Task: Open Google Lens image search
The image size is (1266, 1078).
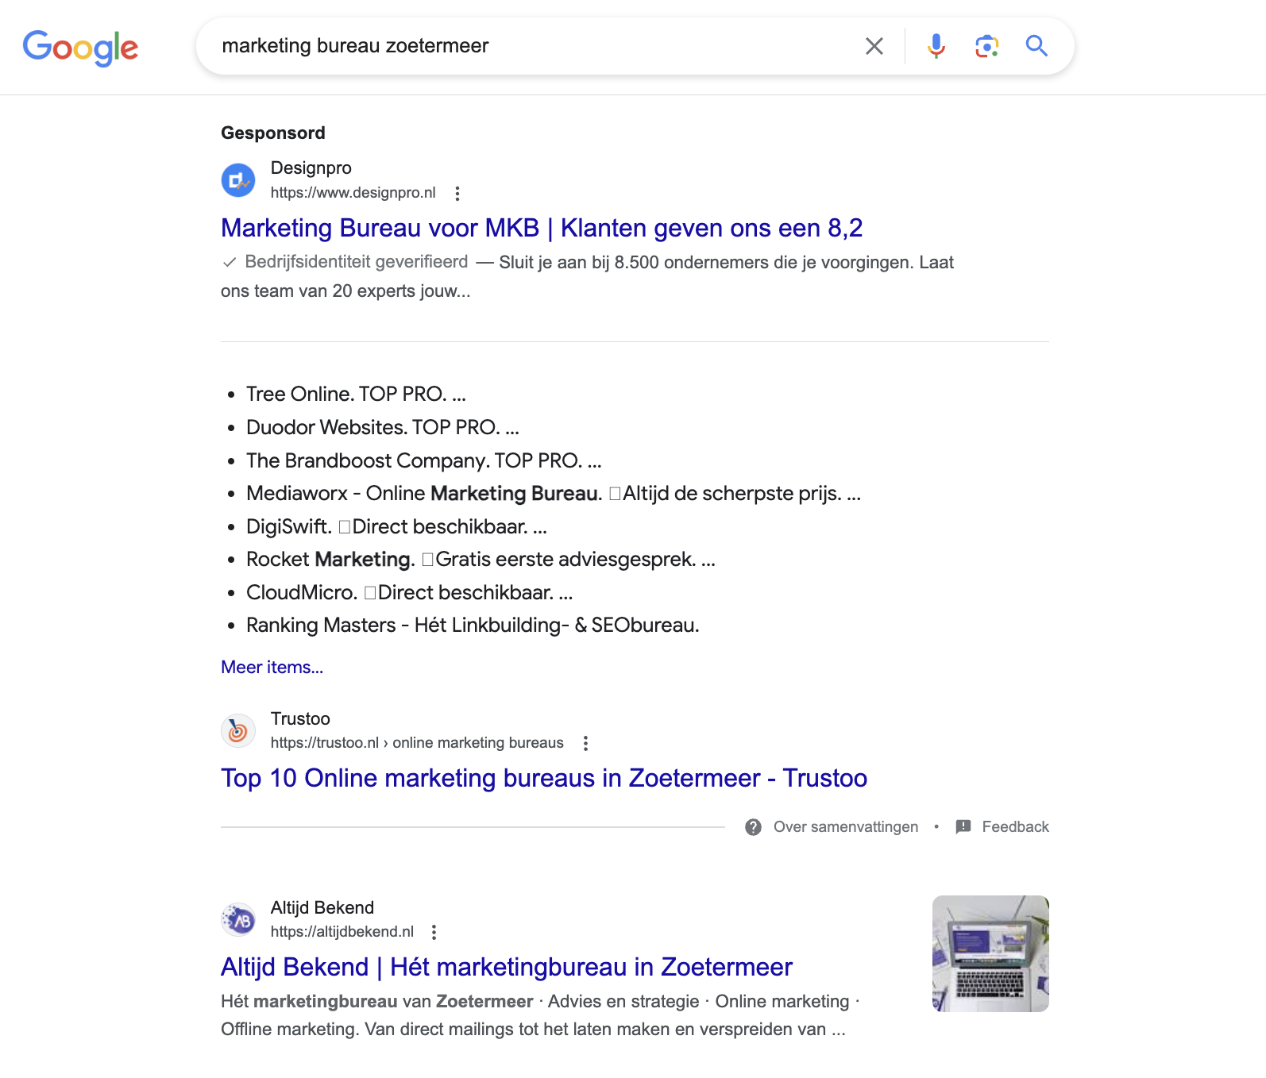Action: coord(986,46)
